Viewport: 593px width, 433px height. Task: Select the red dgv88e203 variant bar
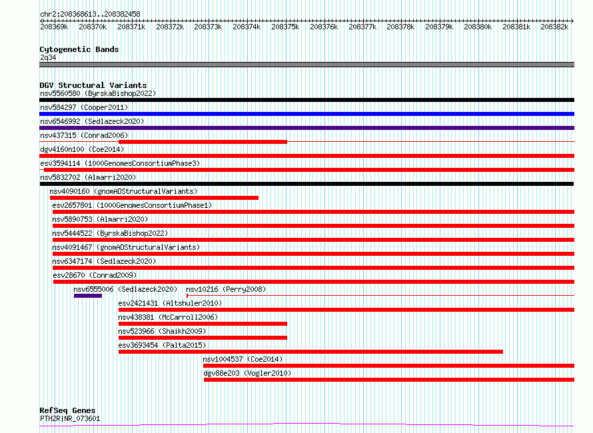(389, 380)
